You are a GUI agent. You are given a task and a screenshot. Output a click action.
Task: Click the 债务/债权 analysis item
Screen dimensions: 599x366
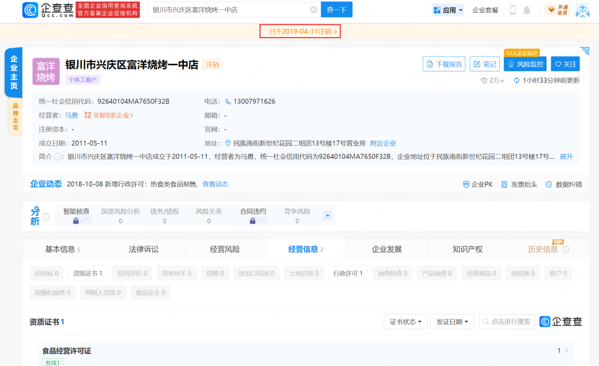[x=165, y=216]
